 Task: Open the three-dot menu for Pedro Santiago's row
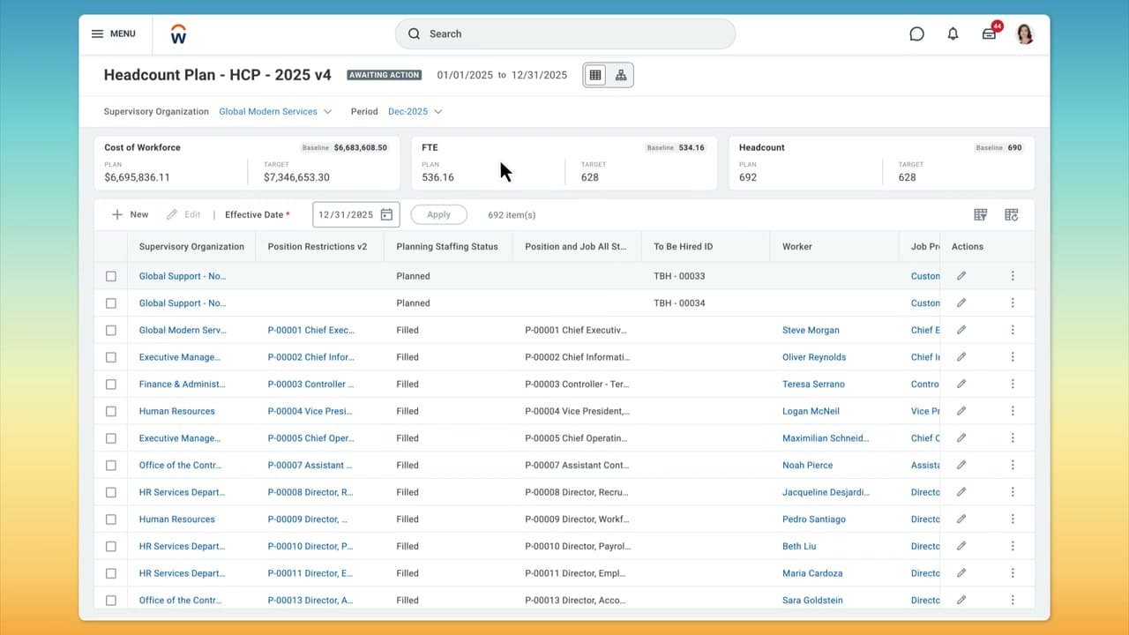coord(1013,519)
